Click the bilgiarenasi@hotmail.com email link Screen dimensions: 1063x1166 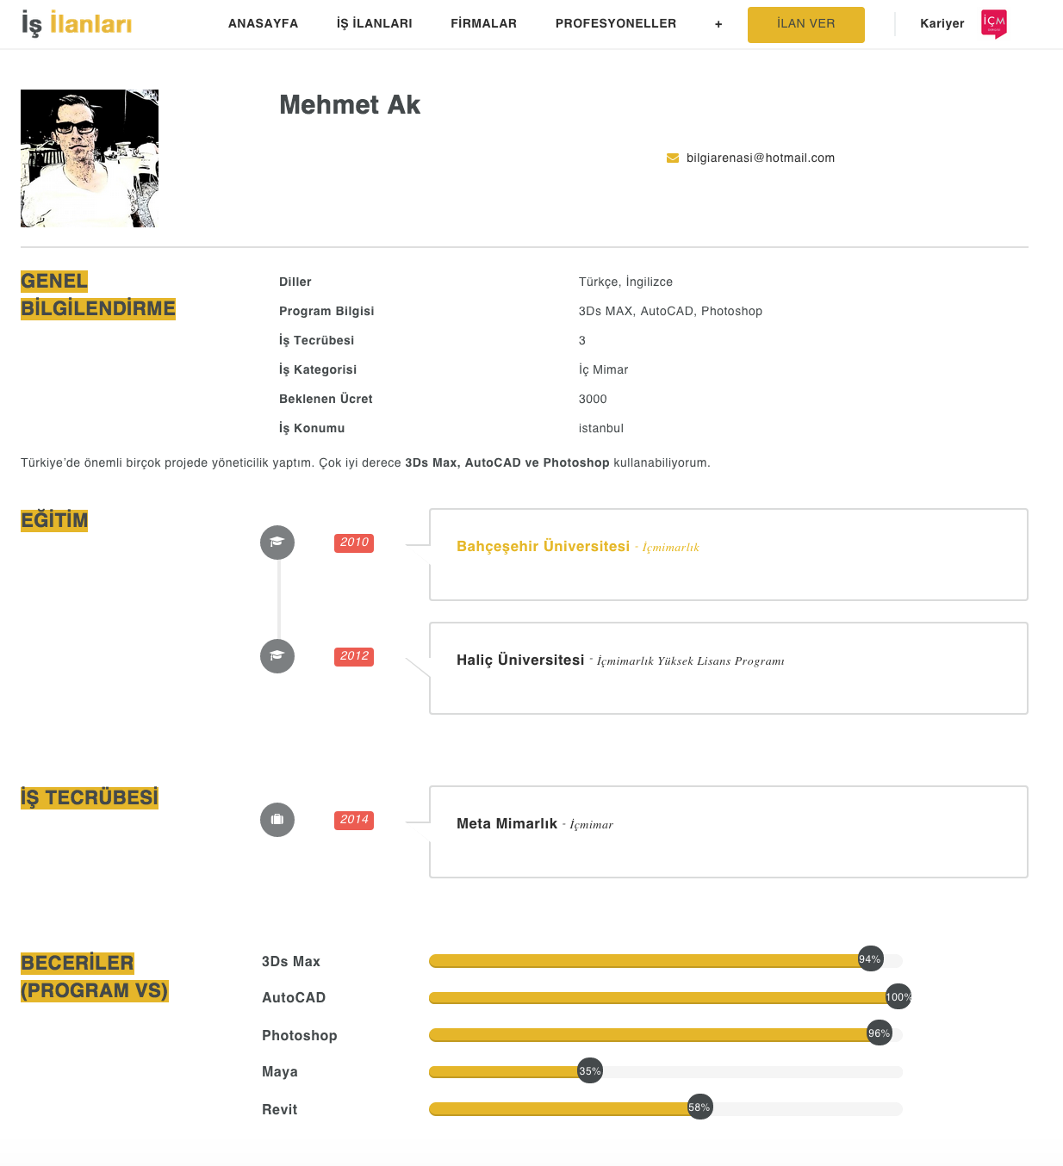(x=761, y=158)
